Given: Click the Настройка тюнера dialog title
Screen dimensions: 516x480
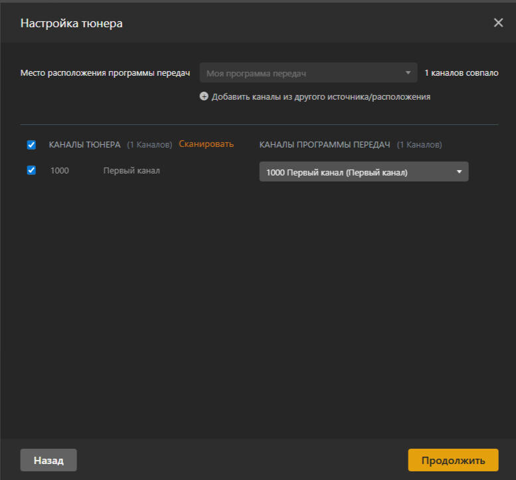Looking at the screenshot, I should click(x=71, y=23).
